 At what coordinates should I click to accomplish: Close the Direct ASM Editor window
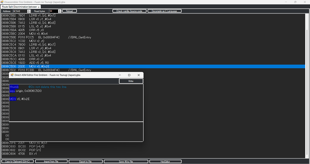(139, 75)
